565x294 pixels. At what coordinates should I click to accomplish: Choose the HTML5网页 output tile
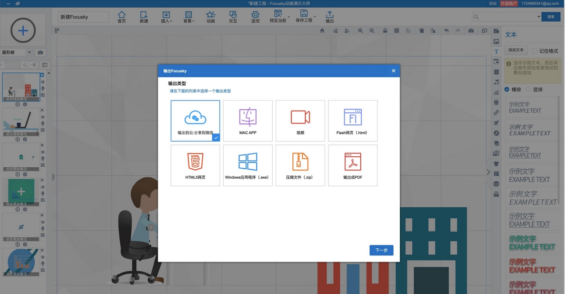pyautogui.click(x=195, y=165)
